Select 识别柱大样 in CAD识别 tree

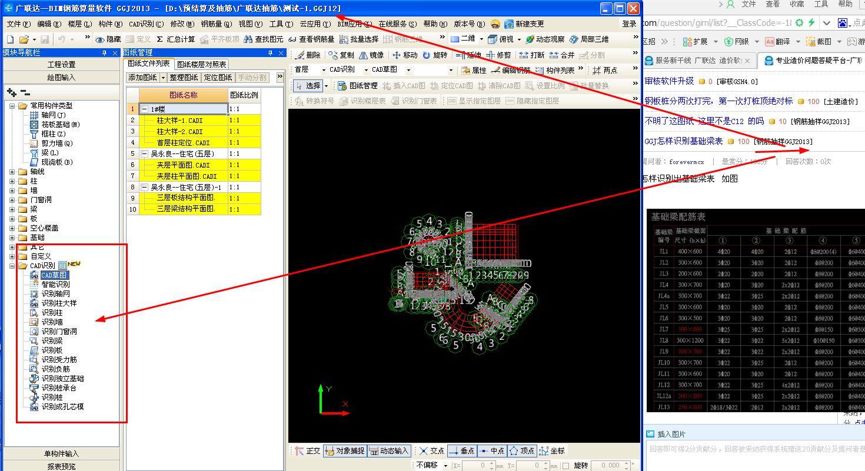59,303
